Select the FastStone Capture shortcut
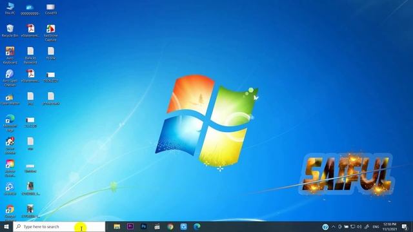 tap(50, 33)
